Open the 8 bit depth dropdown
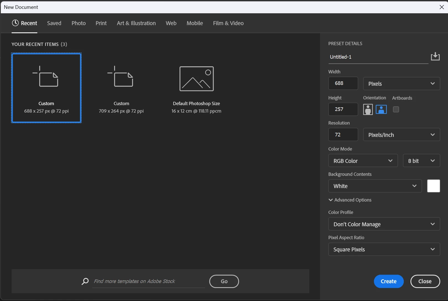This screenshot has width=448, height=301. click(x=421, y=161)
